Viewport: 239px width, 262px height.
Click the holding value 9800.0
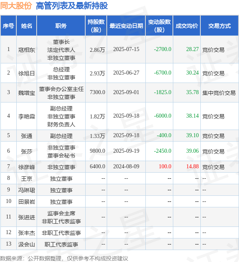[97, 151]
